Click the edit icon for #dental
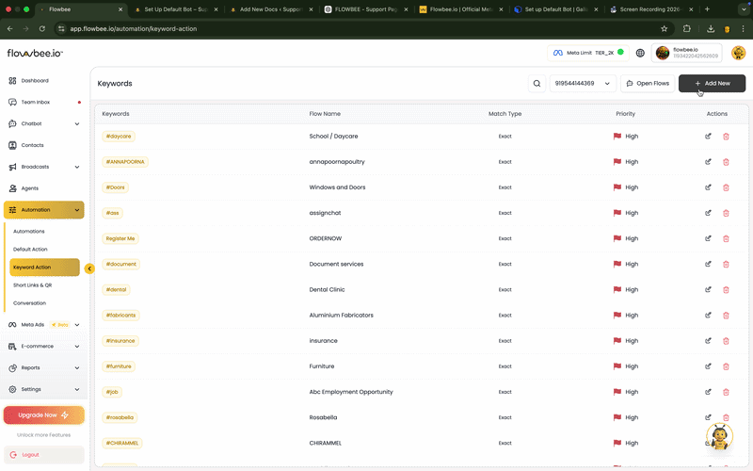 coord(708,289)
